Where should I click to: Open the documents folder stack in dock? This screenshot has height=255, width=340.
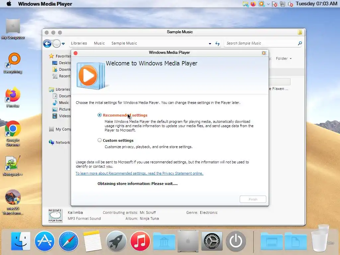pos(296,241)
